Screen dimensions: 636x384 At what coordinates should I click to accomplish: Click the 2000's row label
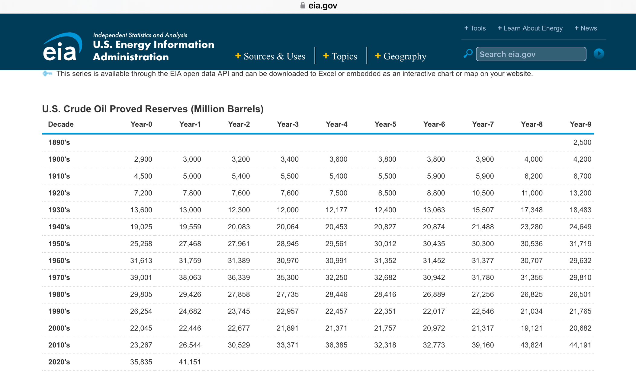(x=59, y=328)
